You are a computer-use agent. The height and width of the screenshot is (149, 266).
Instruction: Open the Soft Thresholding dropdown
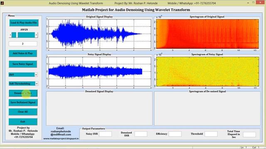(23, 84)
